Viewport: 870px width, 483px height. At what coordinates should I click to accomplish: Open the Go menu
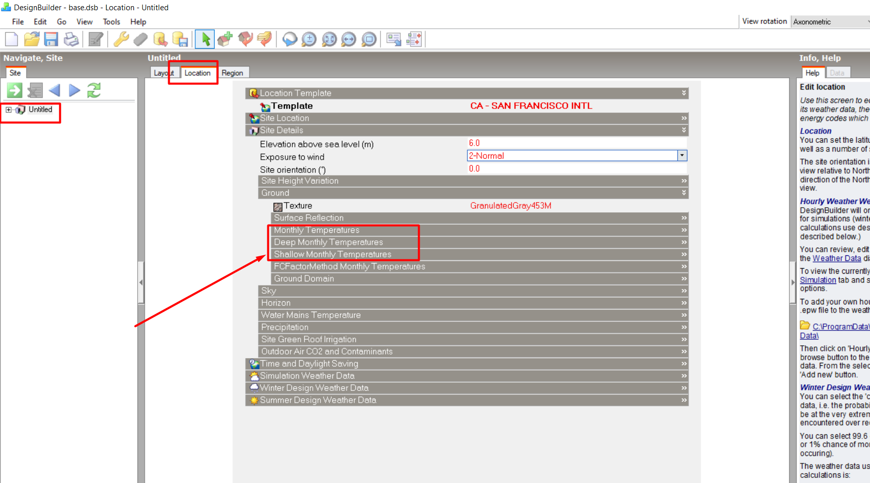(61, 22)
